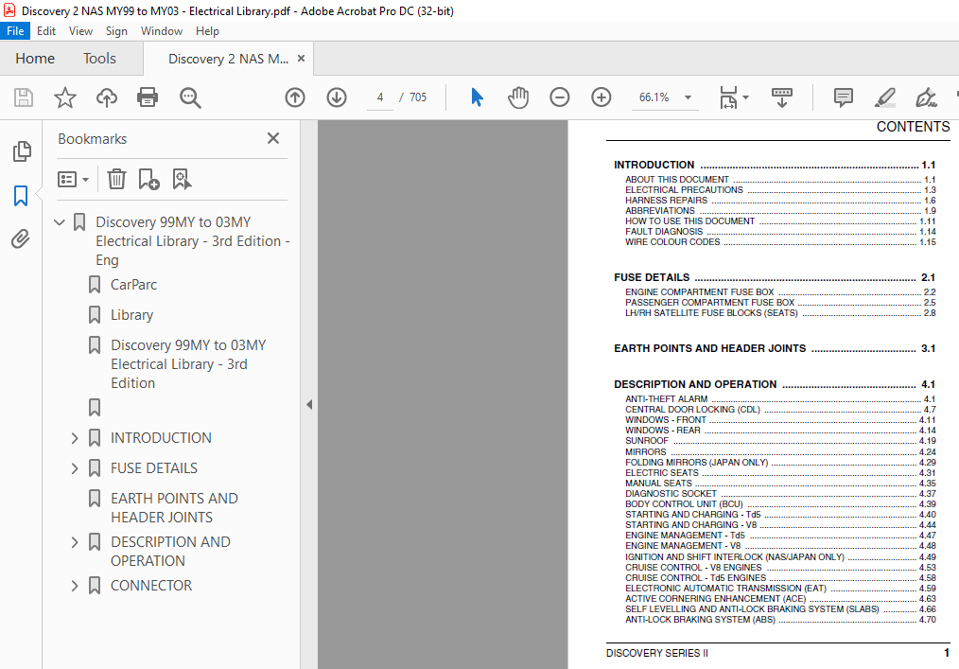Image resolution: width=959 pixels, height=669 pixels.
Task: Choose the Selection arrow tool
Action: [477, 97]
